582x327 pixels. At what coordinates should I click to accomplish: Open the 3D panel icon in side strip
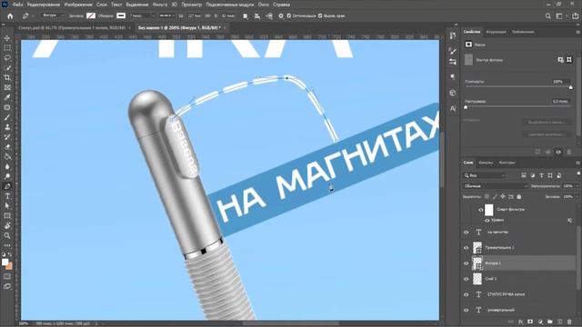(x=453, y=93)
